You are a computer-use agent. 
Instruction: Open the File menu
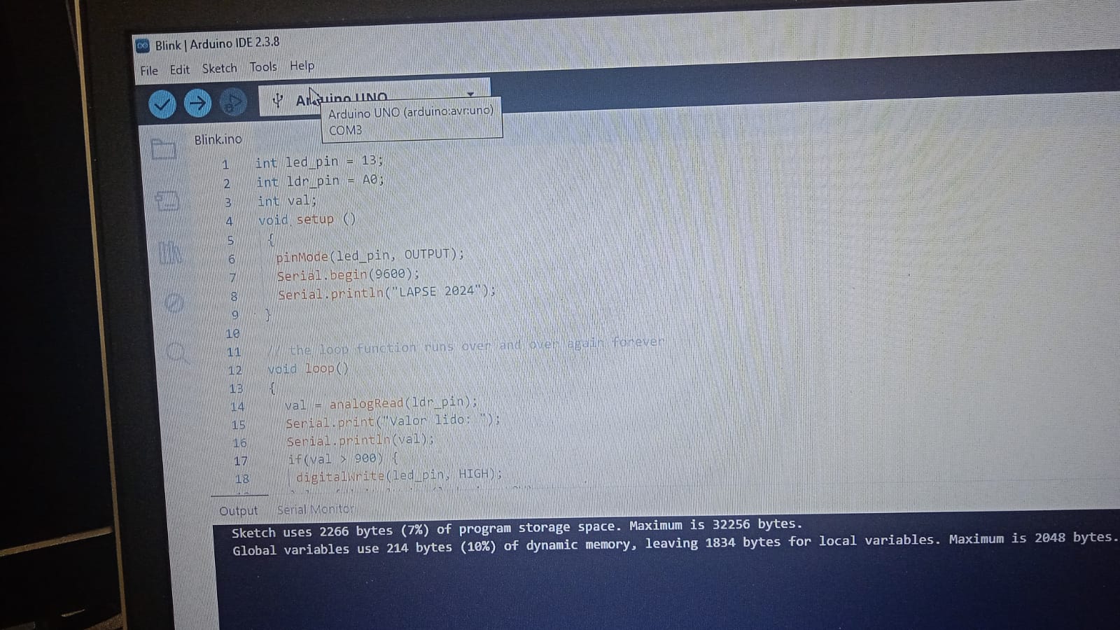point(148,71)
